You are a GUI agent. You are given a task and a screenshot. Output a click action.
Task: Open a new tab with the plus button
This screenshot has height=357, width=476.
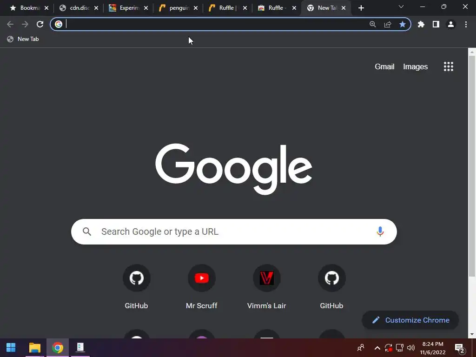[361, 8]
